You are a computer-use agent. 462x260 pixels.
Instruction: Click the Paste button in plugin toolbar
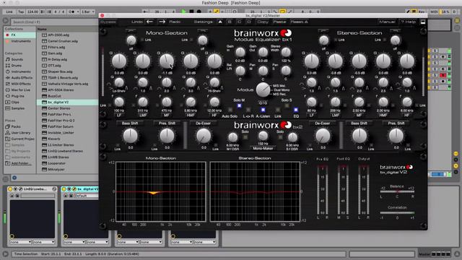279,22
